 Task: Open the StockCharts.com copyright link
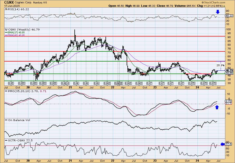[213, 2]
